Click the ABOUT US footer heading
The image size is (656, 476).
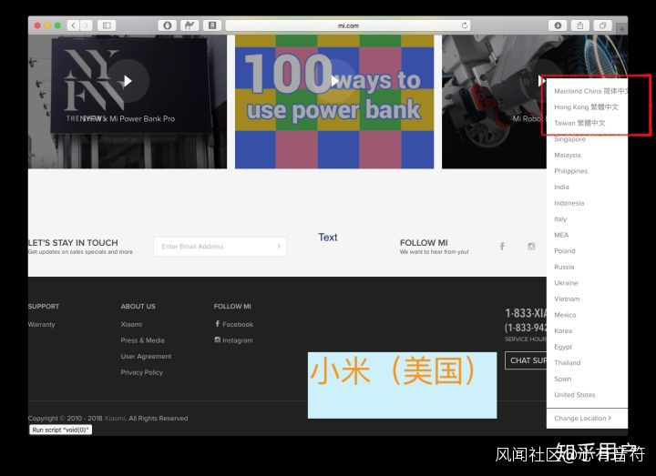138,307
